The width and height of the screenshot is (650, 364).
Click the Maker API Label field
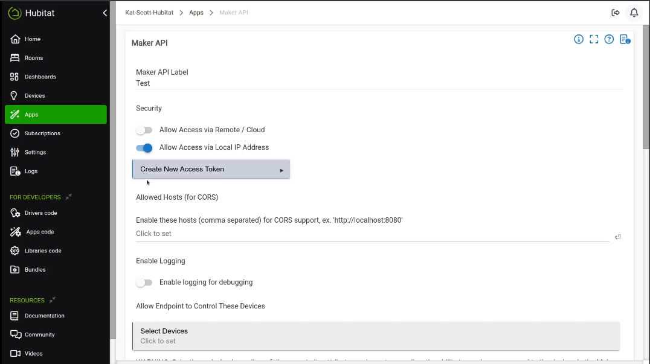click(x=379, y=83)
